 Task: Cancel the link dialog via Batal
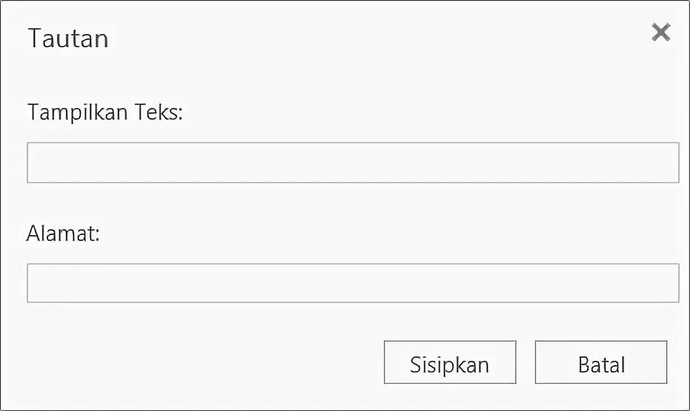600,362
